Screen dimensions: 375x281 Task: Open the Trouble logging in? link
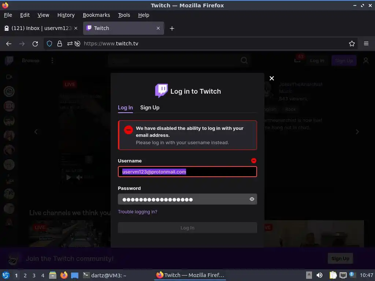[138, 212]
